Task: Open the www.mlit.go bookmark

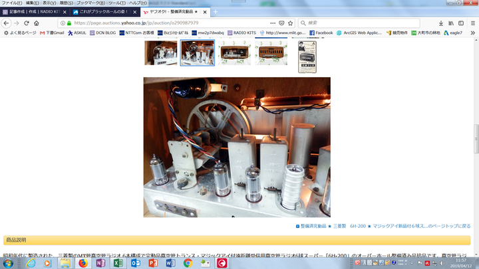Action: click(283, 33)
